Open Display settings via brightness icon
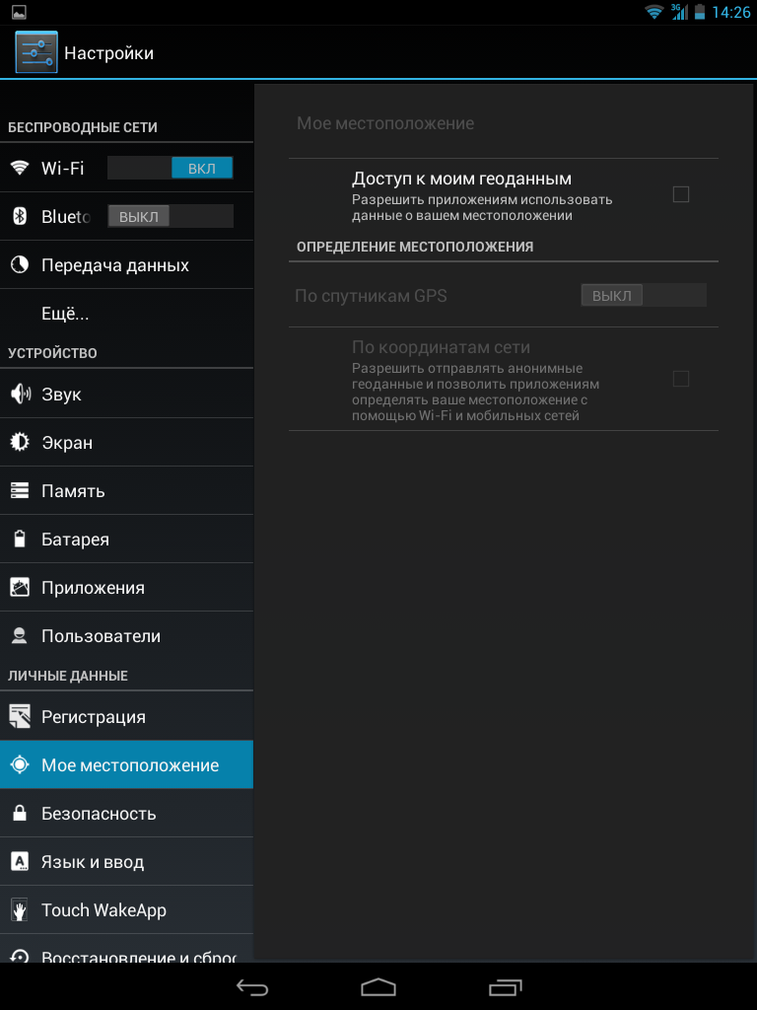 20,442
